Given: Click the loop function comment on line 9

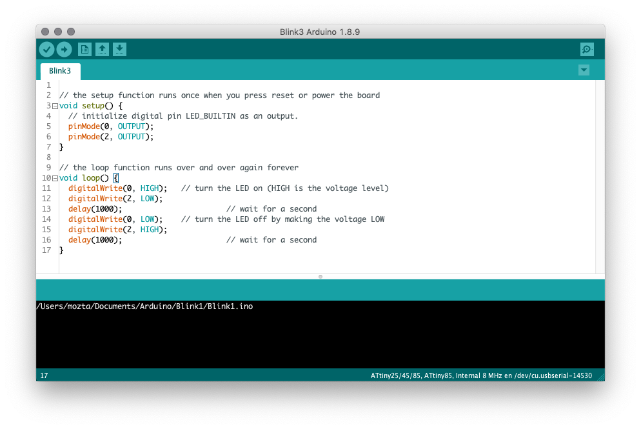Looking at the screenshot, I should (179, 168).
